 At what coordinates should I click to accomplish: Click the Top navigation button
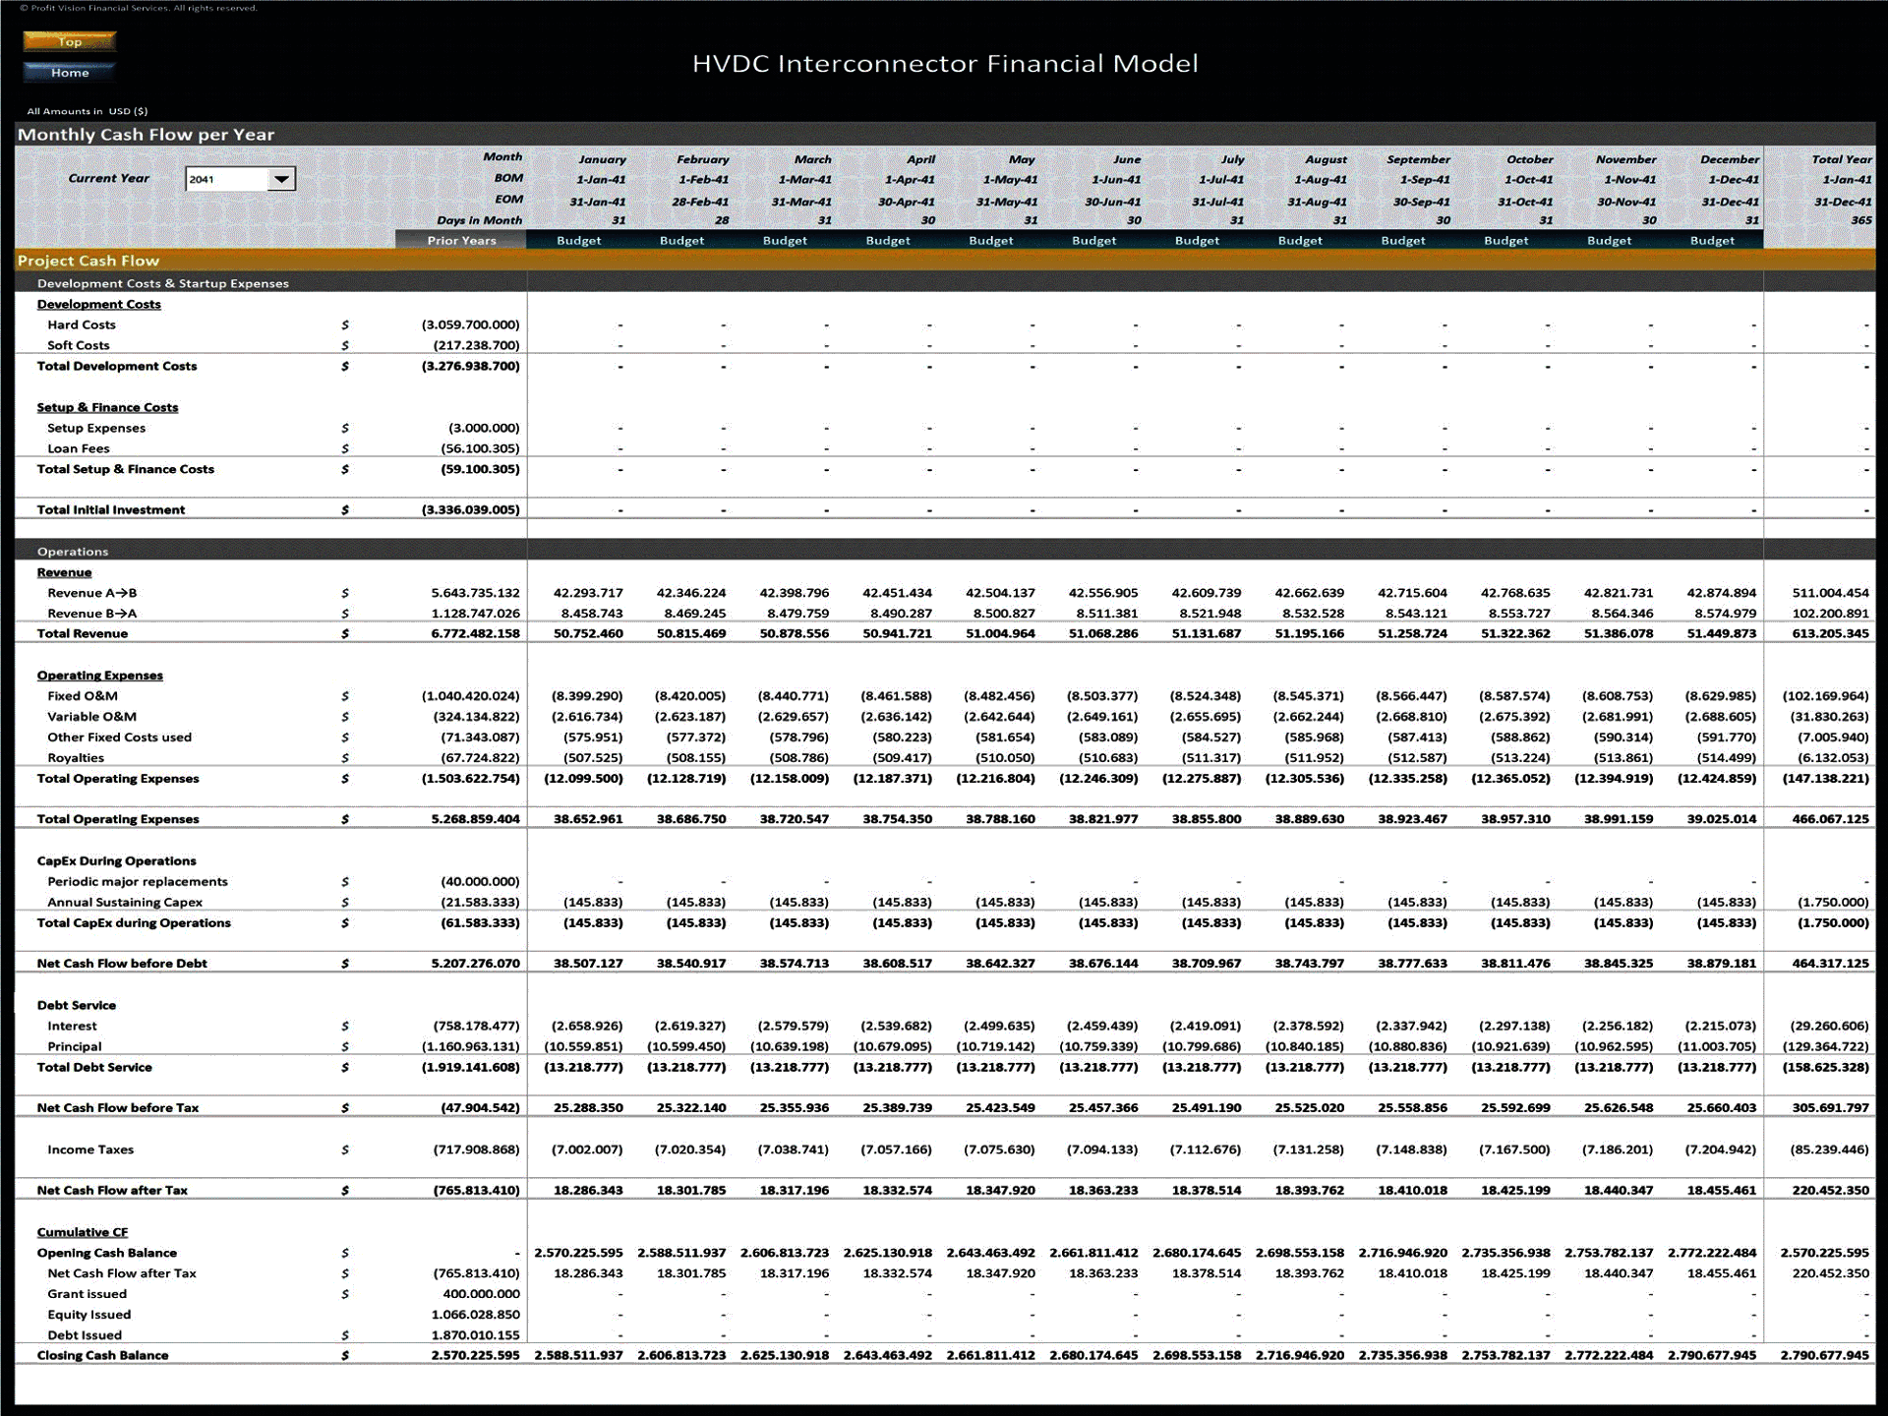[69, 42]
